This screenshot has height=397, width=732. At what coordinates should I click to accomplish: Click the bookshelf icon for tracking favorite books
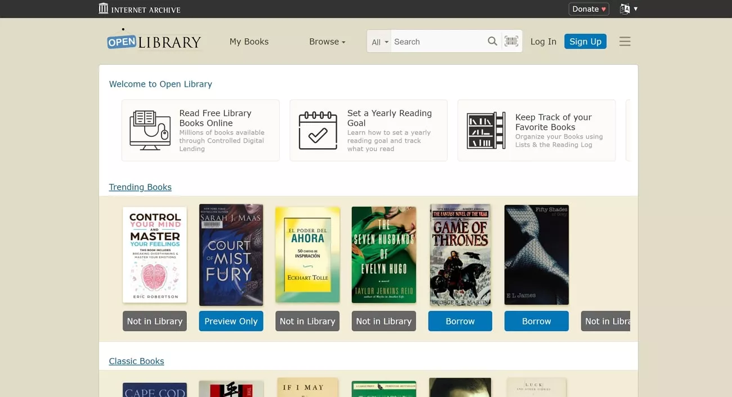485,130
